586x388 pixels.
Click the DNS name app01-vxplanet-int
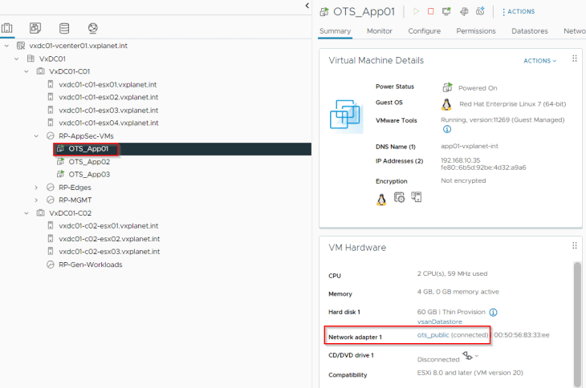click(x=470, y=146)
